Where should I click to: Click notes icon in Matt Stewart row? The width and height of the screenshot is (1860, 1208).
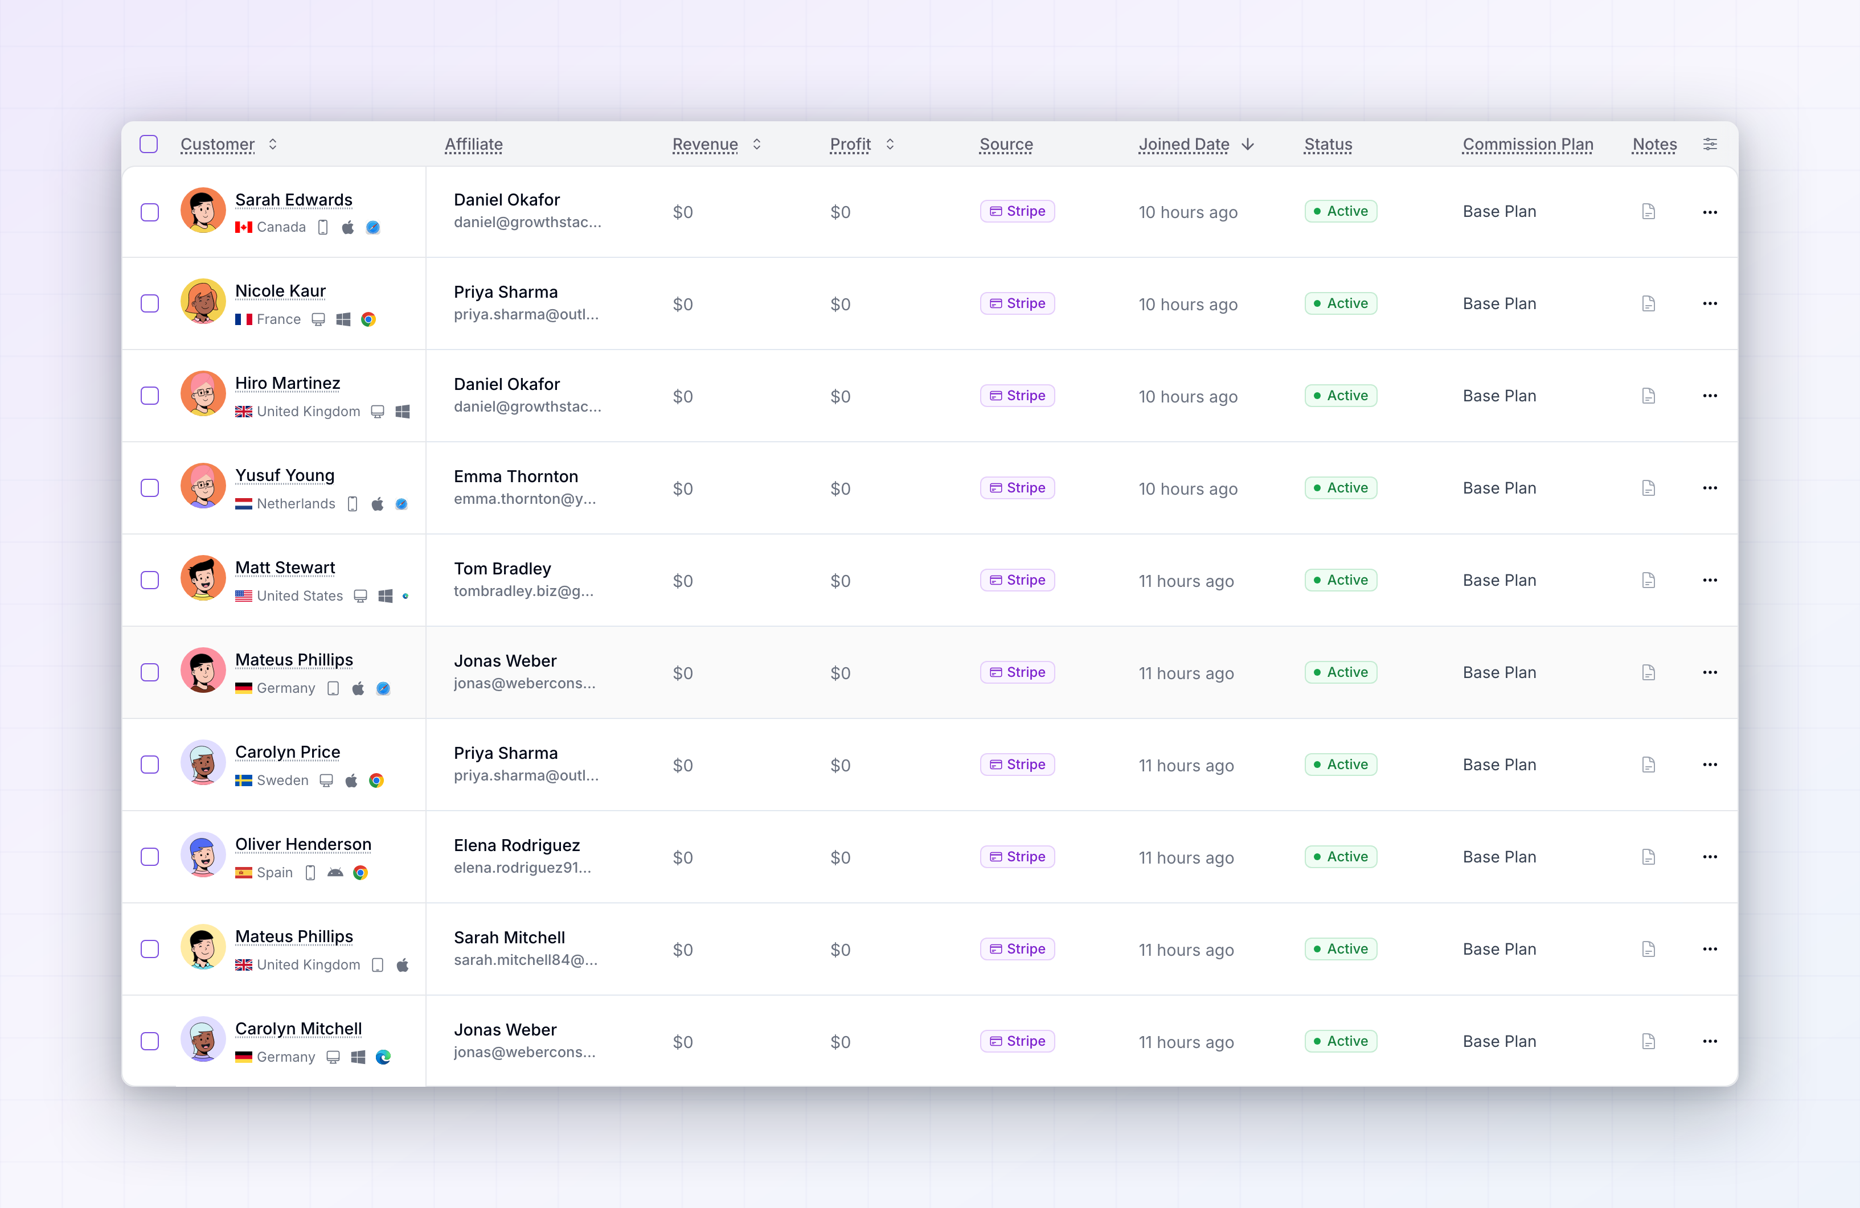coord(1648,581)
